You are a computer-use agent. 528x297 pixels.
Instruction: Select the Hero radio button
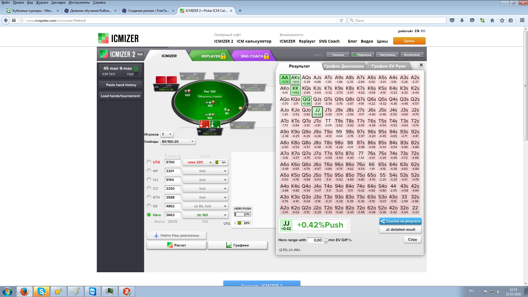point(149,215)
